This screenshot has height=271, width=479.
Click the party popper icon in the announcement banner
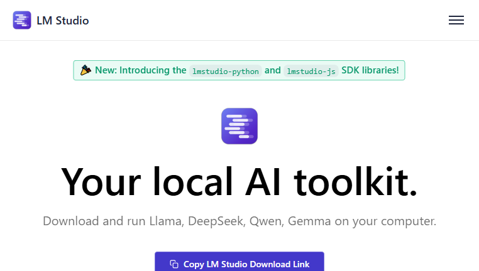coord(85,70)
